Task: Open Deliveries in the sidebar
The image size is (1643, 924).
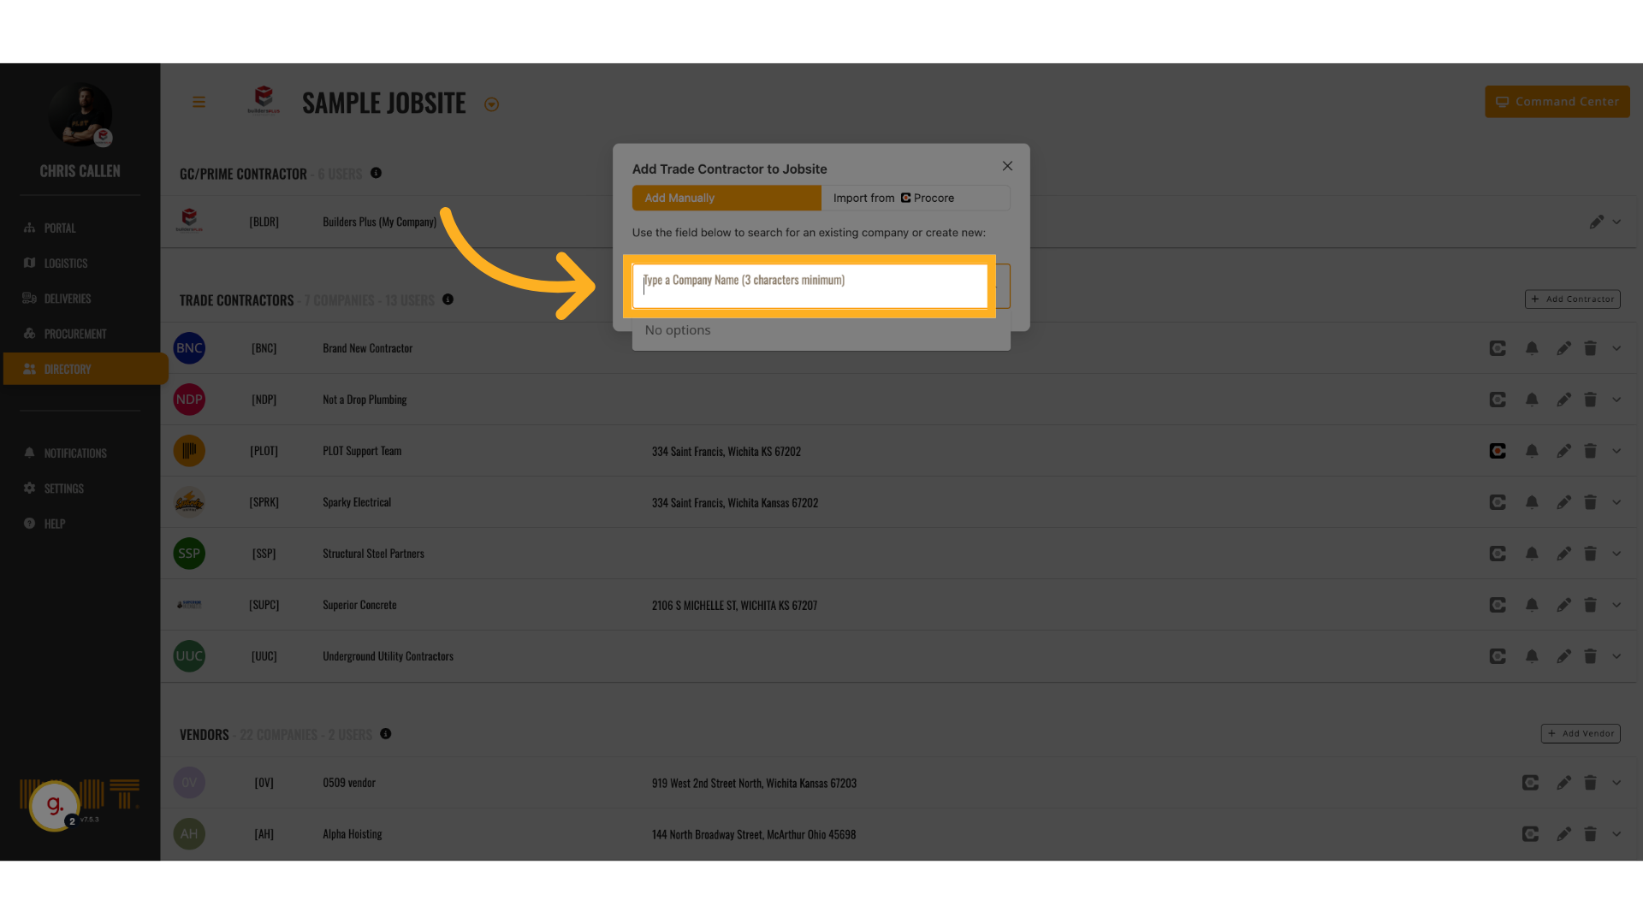Action: [67, 299]
